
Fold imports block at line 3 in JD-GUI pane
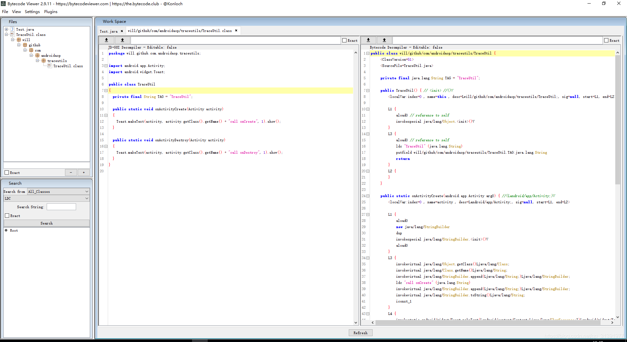coord(106,66)
